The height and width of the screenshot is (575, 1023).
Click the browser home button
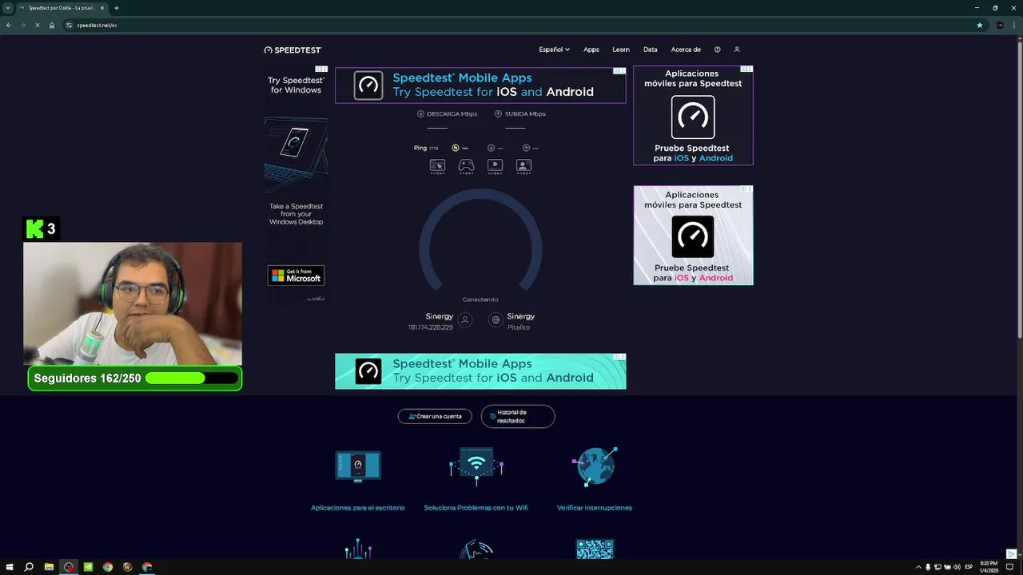[x=52, y=25]
